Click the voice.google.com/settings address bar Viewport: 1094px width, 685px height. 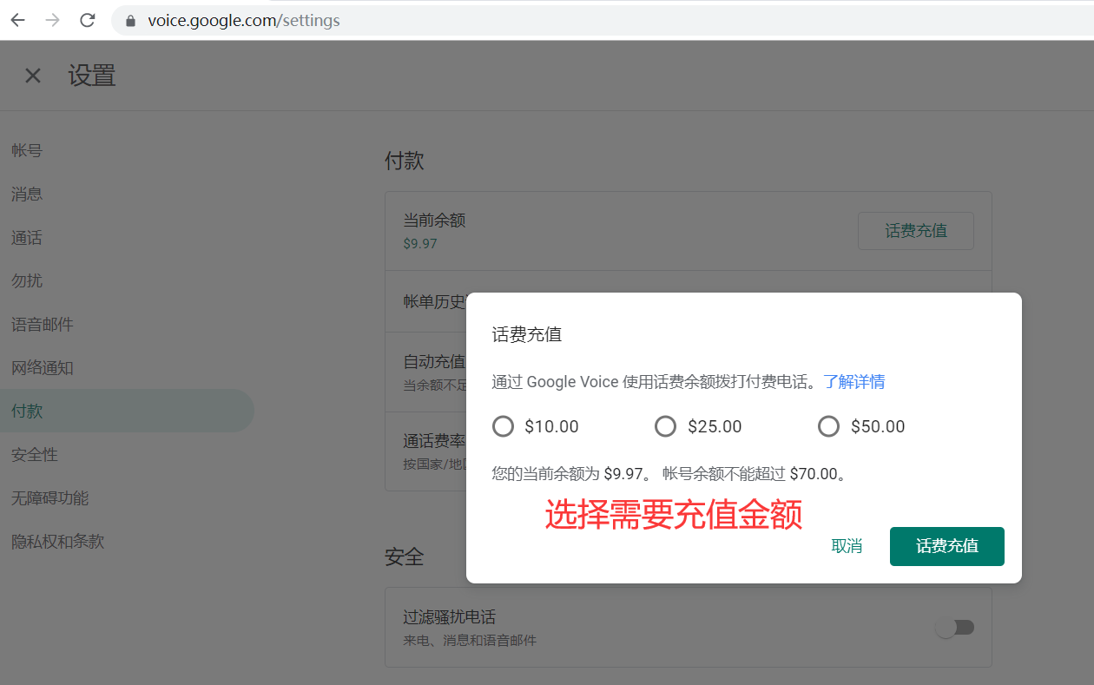(x=603, y=20)
